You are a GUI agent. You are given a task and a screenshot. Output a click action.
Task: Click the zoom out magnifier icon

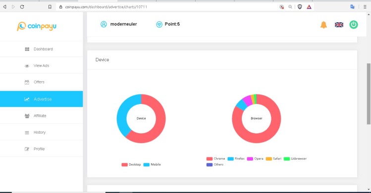tap(290, 7)
